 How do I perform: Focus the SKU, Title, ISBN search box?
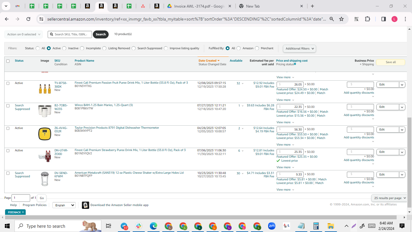click(70, 34)
